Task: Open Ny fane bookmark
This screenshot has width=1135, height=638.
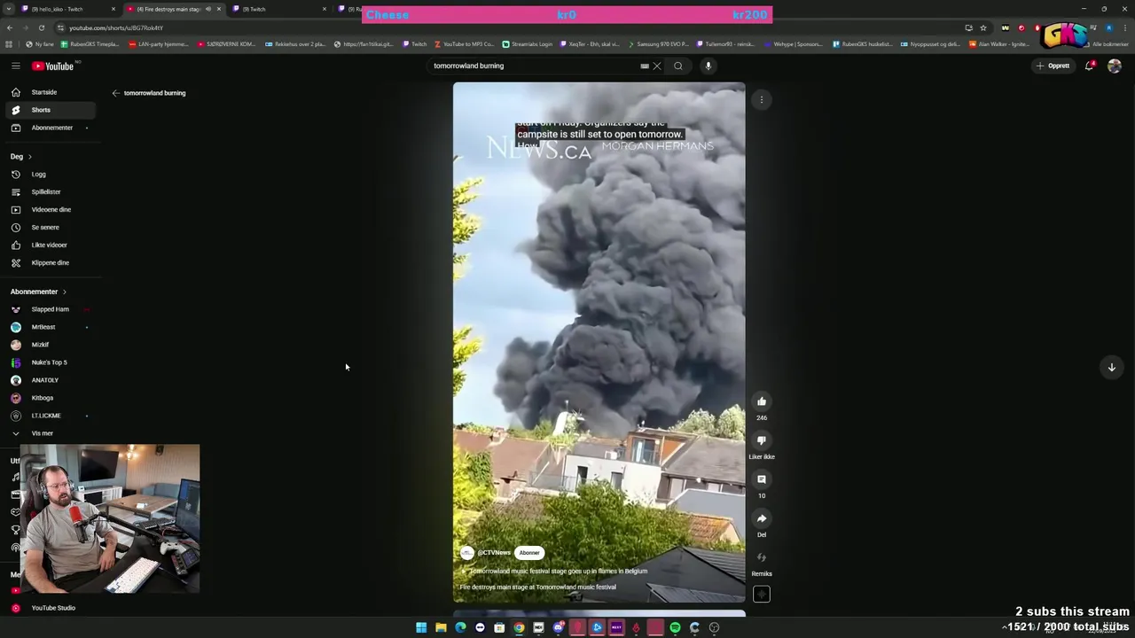Action: pos(41,44)
